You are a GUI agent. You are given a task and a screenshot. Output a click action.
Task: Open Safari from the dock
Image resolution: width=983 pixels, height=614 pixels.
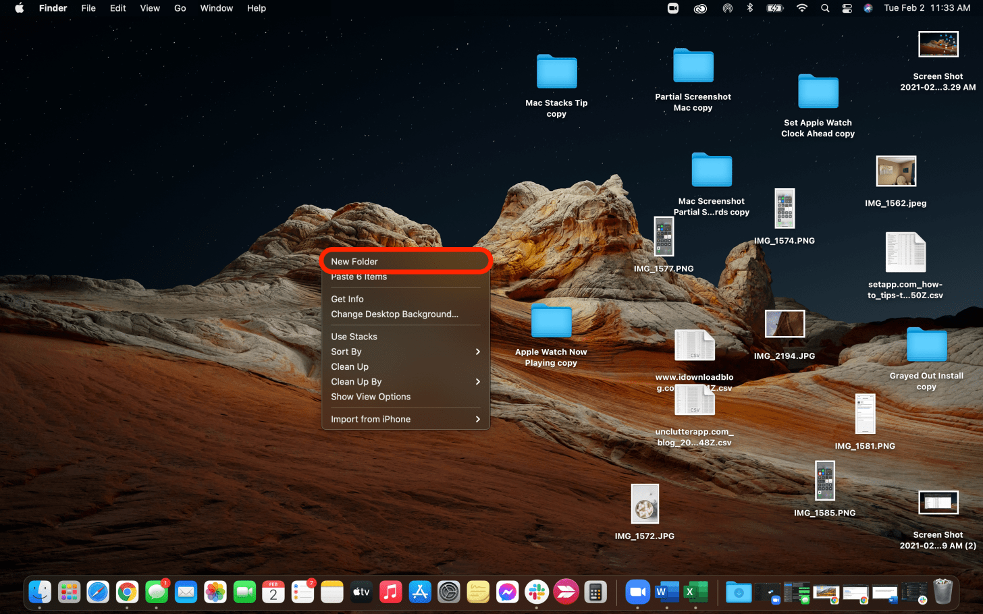pos(98,592)
